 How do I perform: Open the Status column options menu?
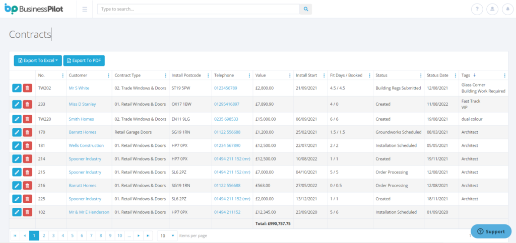(421, 75)
